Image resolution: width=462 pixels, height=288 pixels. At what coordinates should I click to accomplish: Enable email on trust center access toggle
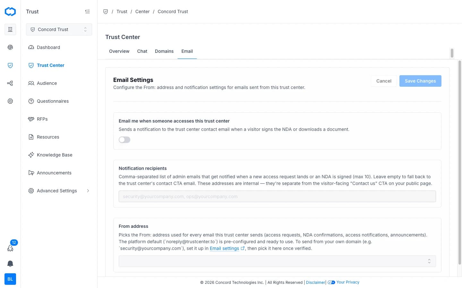coord(124,140)
